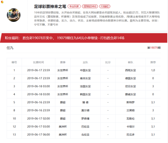The width and height of the screenshot is (168, 143).
Task: Click the 比赛时间 column header
Action: click(x=39, y=62)
